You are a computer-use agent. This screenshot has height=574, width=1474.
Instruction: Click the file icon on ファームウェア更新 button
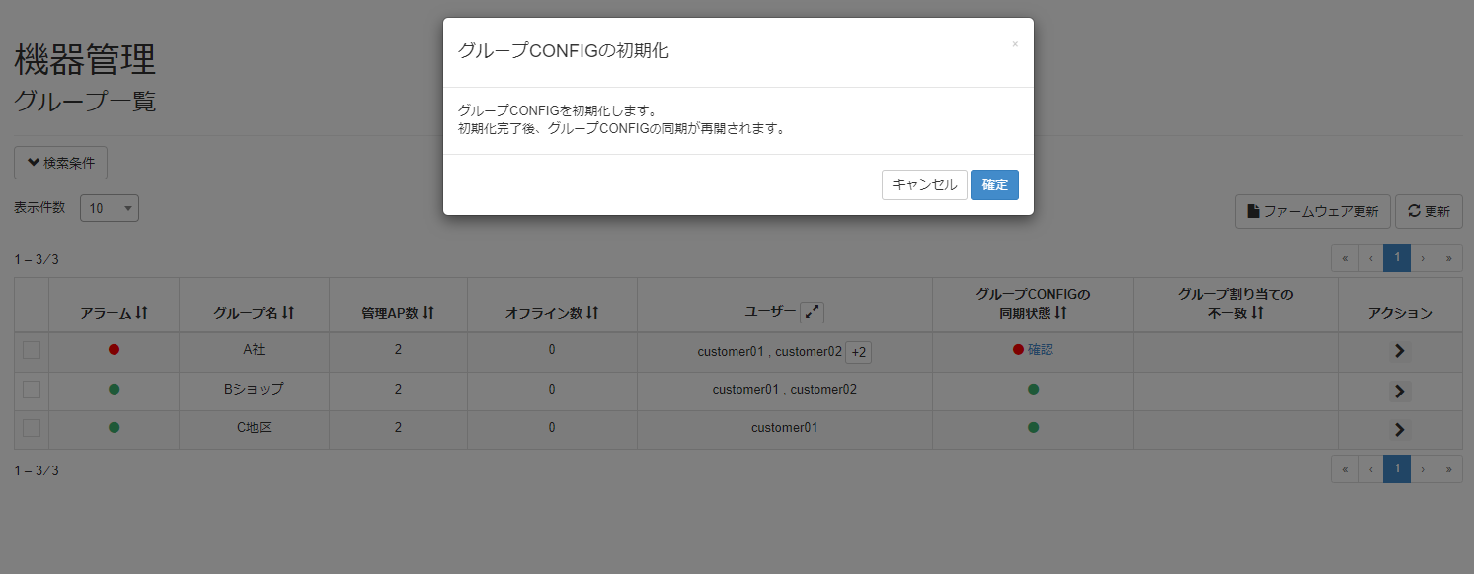[x=1253, y=211]
